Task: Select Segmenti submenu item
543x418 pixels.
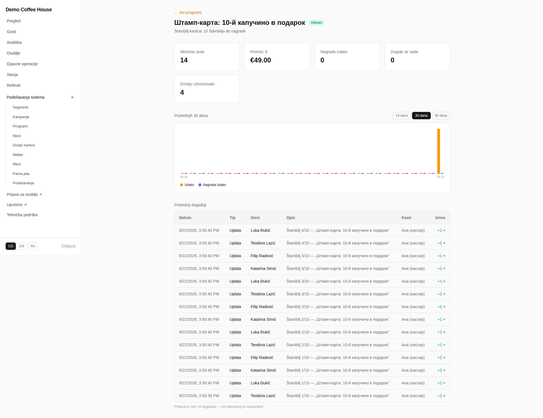Action: [x=20, y=107]
